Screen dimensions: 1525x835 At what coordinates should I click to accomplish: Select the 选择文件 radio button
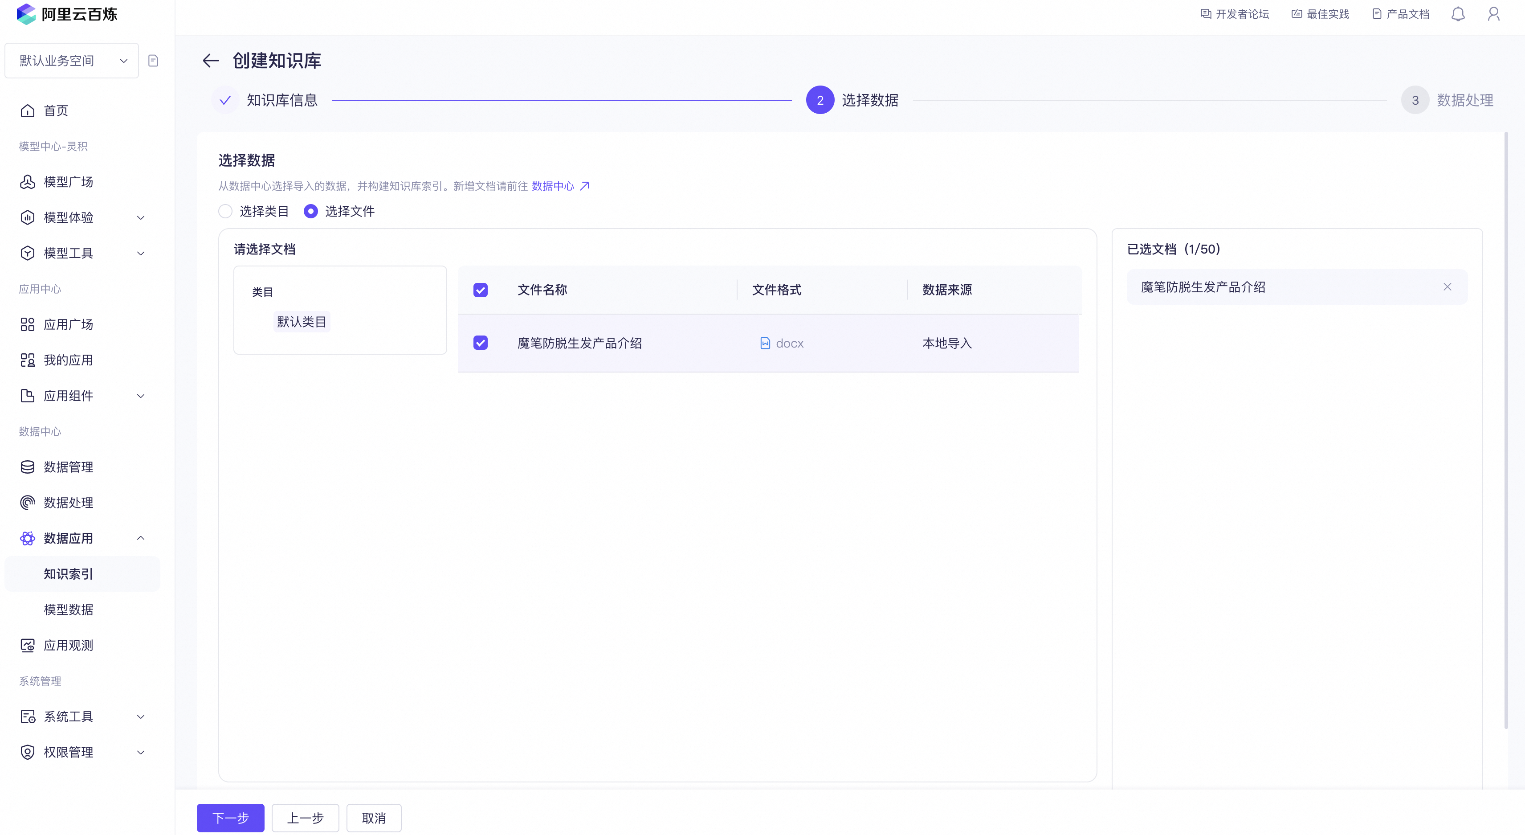point(310,211)
